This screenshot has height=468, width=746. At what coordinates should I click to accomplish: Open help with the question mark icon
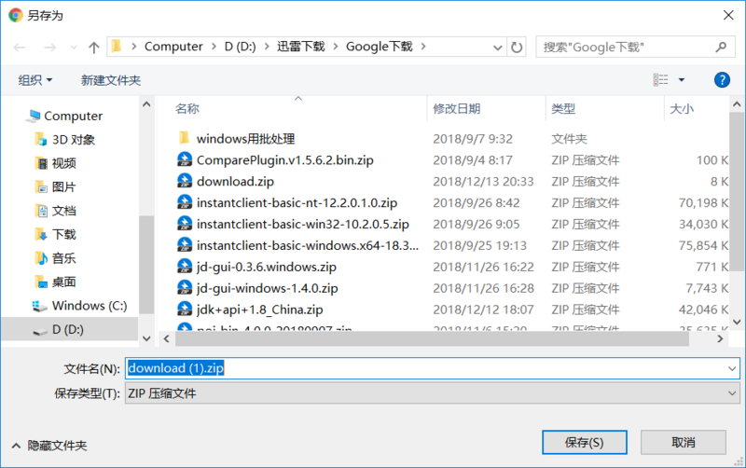pyautogui.click(x=722, y=80)
